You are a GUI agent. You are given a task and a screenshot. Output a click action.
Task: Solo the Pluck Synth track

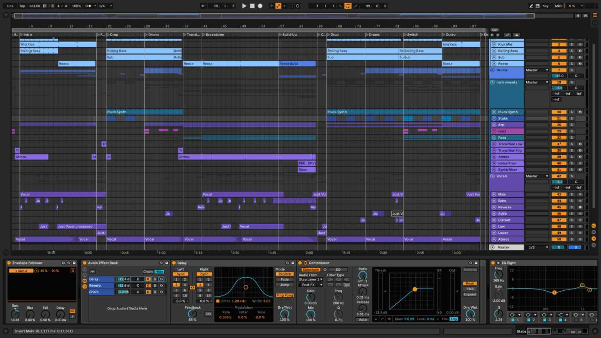tap(572, 112)
